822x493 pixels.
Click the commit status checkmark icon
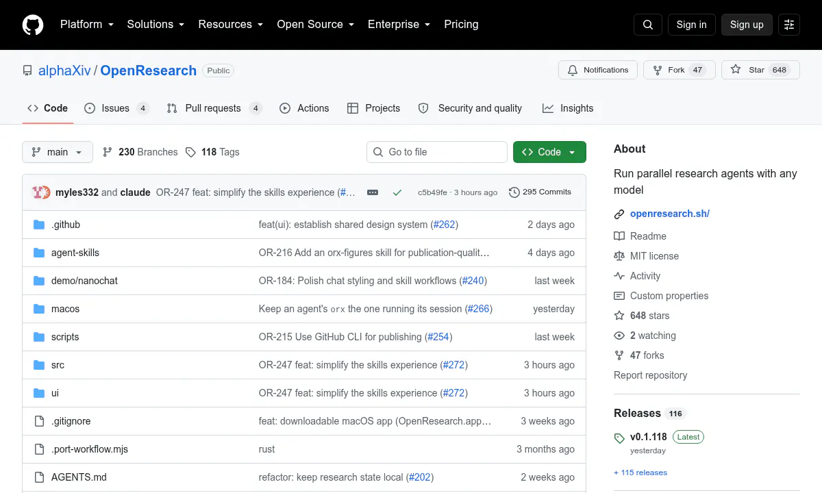(x=397, y=192)
